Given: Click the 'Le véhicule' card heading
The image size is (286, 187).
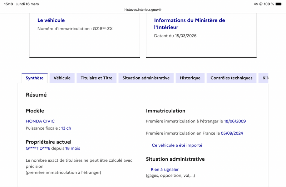Looking at the screenshot, I should (51, 20).
